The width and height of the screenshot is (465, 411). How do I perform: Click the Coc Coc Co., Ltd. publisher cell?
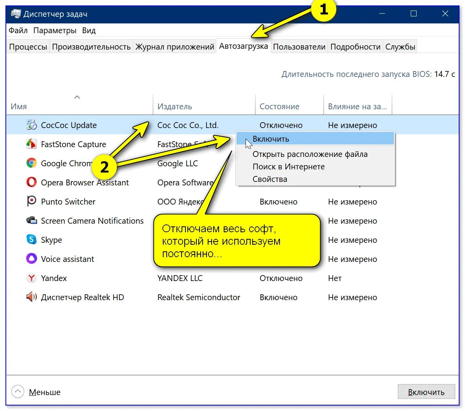tap(188, 125)
